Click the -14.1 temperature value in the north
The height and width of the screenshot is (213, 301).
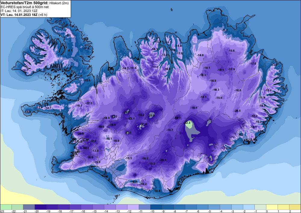pos(168,42)
